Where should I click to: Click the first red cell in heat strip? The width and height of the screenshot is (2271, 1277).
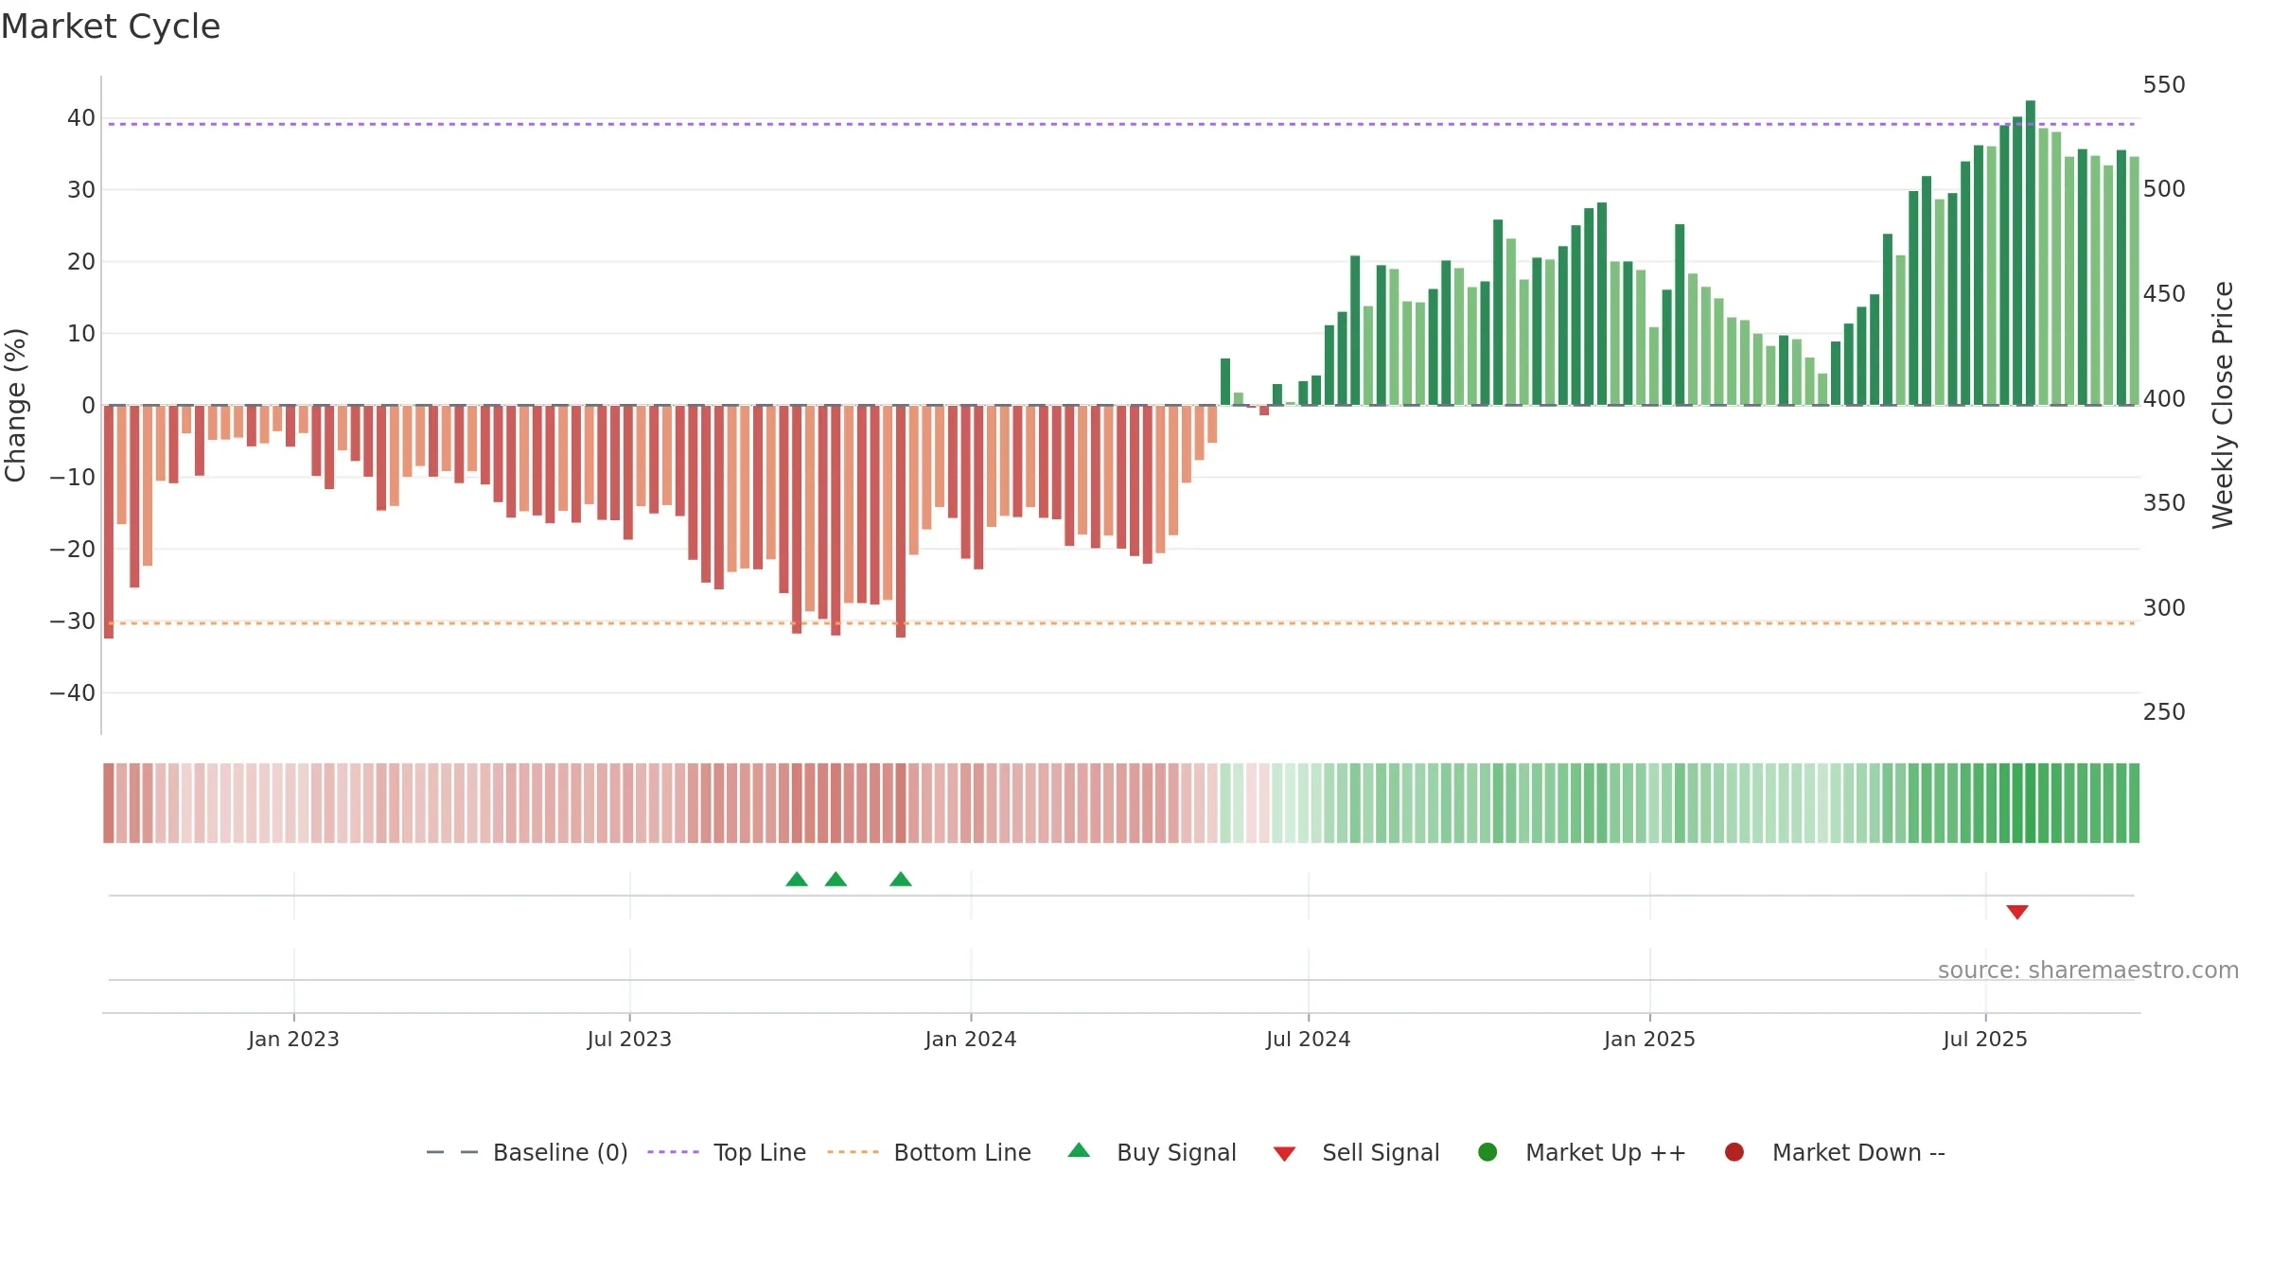(109, 803)
